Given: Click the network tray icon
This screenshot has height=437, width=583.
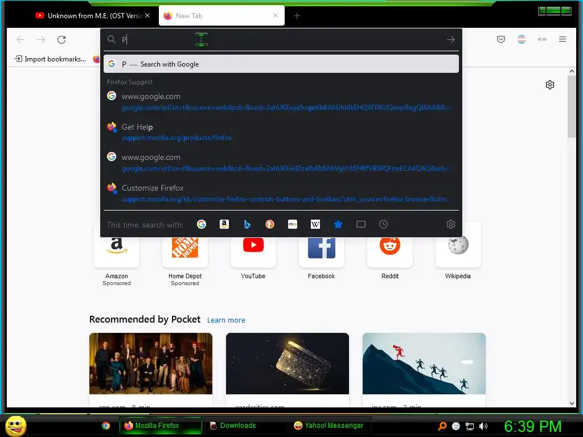Looking at the screenshot, I should click(470, 426).
